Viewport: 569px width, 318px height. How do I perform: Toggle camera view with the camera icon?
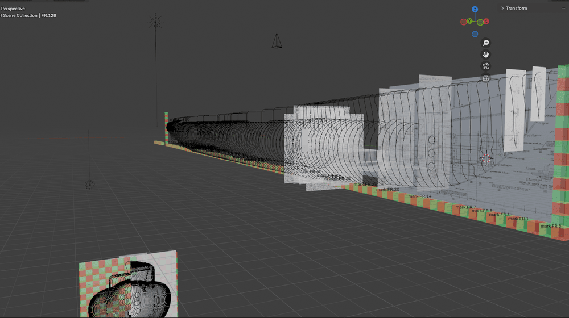(485, 66)
